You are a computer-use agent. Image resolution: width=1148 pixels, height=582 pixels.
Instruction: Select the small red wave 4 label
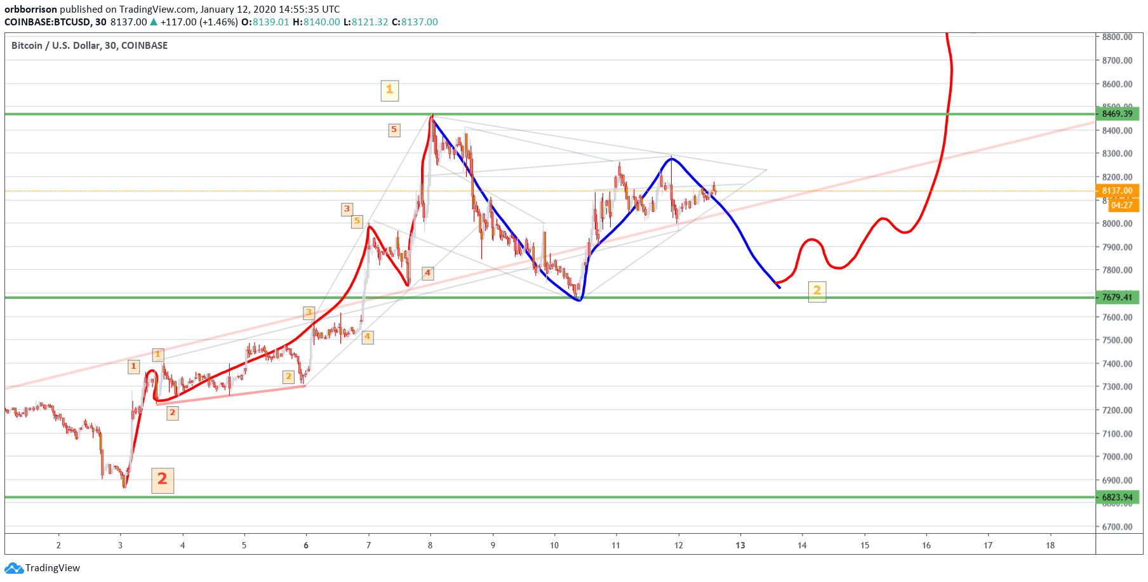pyautogui.click(x=427, y=273)
